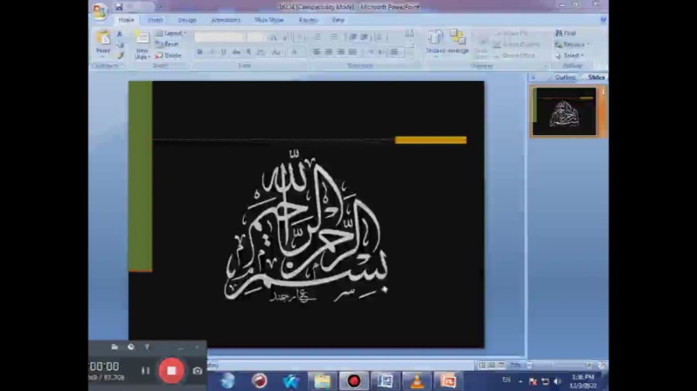Screen dimensions: 697x391
Task: Click the Delete slide button
Action: click(169, 56)
